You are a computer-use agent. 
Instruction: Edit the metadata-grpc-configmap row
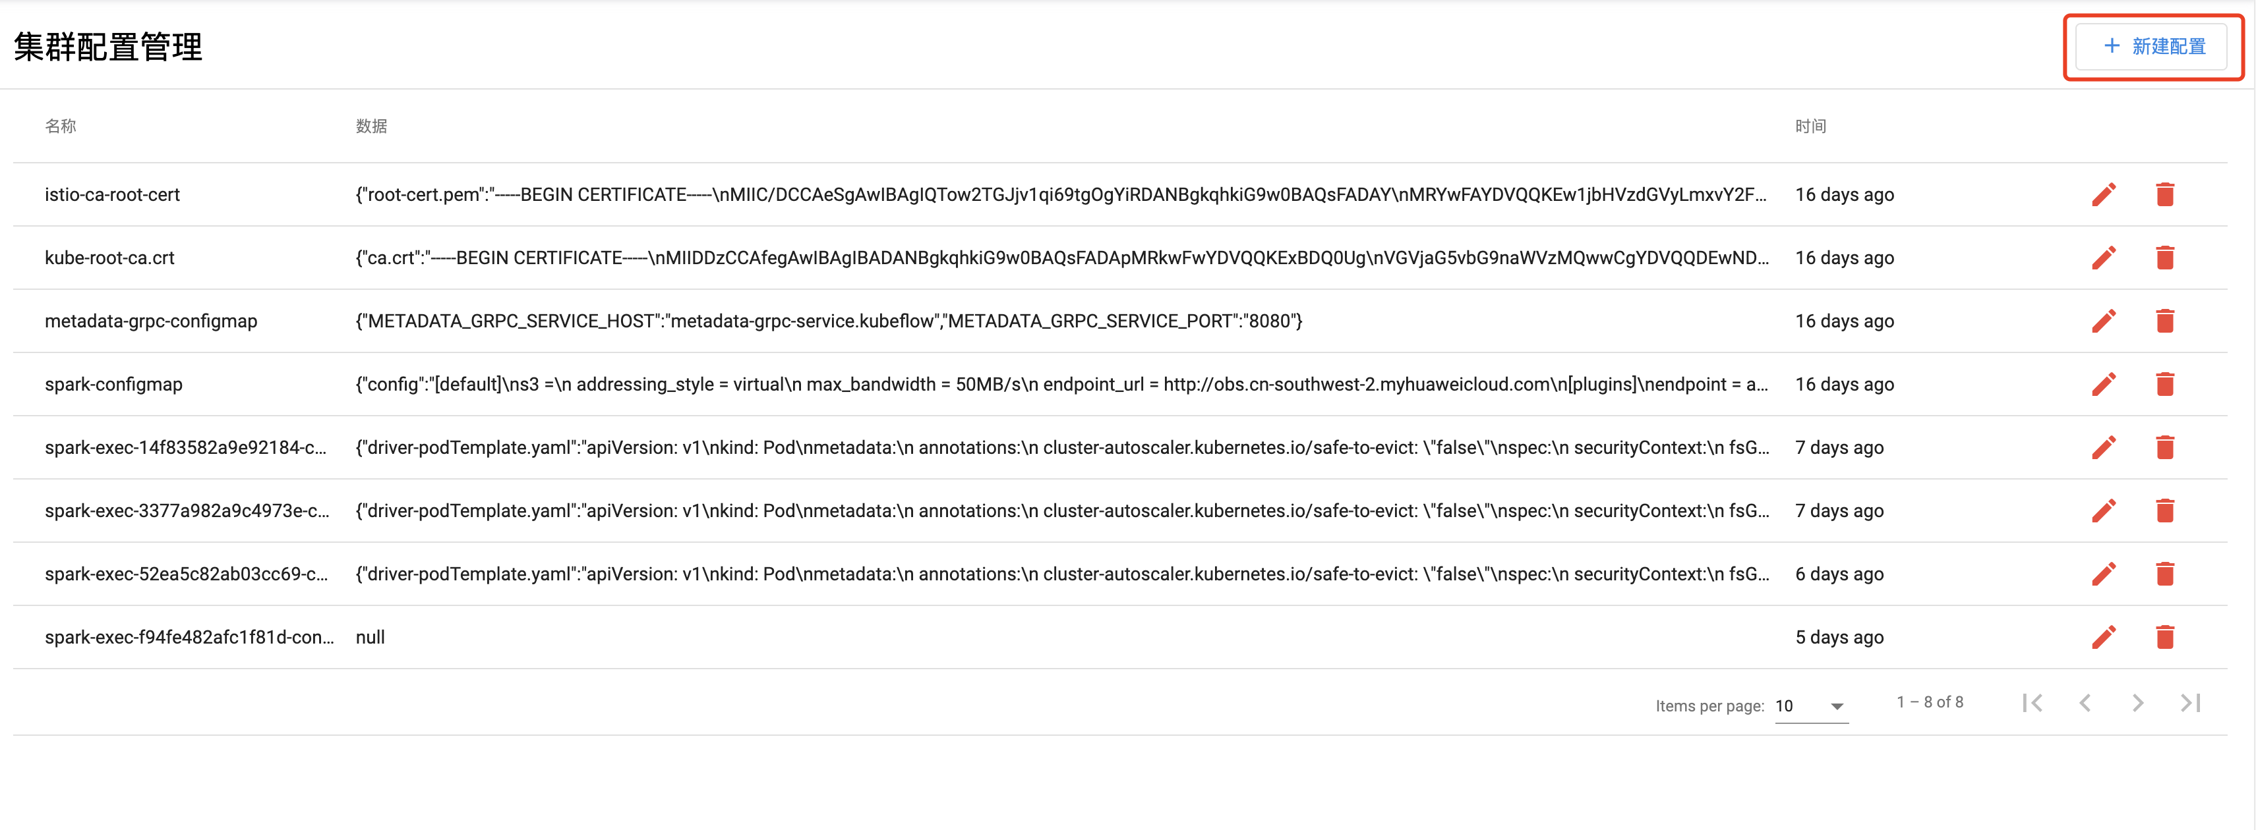[x=2104, y=320]
